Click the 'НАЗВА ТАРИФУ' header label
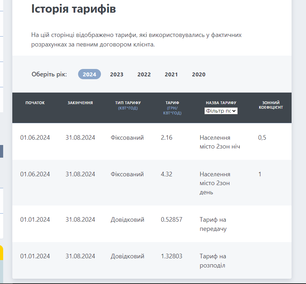 pos(221,103)
